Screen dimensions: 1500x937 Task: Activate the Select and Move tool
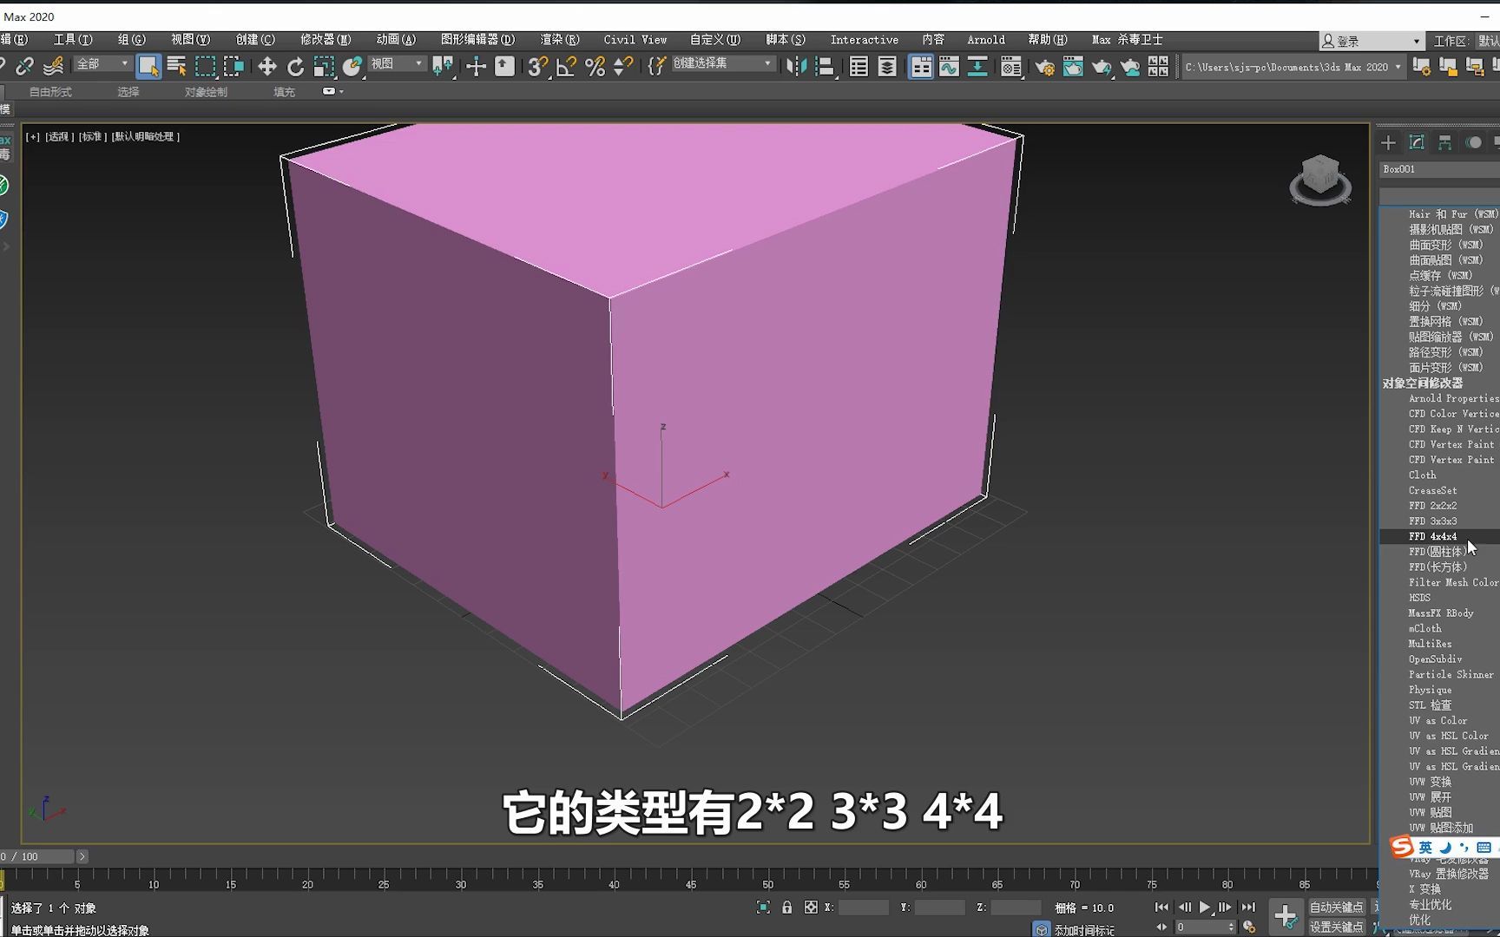click(x=266, y=65)
